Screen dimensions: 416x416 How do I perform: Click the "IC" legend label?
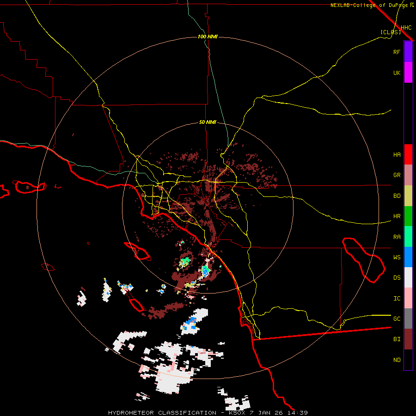tap(397, 299)
